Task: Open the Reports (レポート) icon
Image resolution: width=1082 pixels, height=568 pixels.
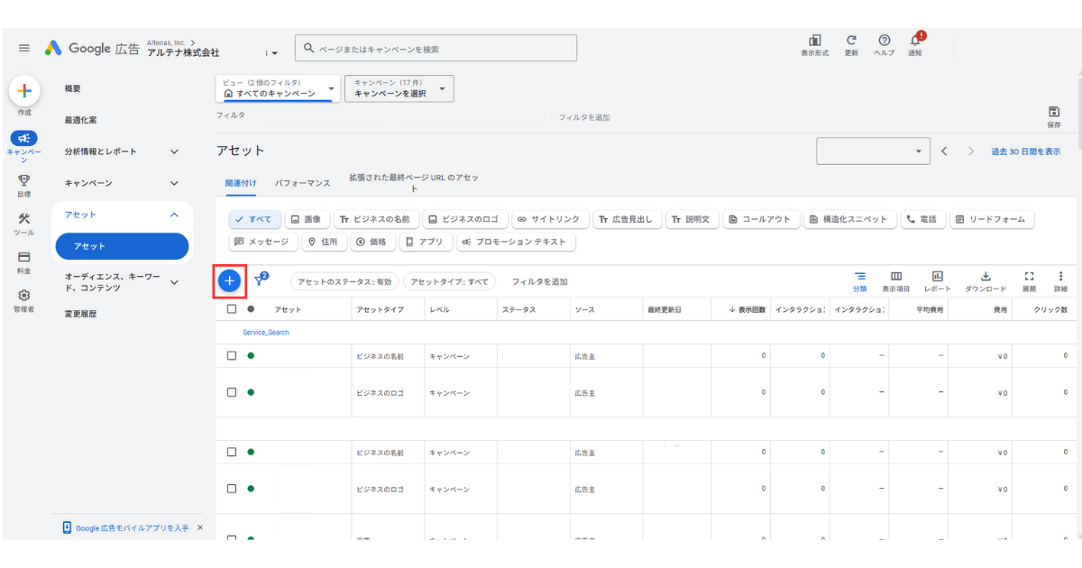Action: pyautogui.click(x=938, y=276)
